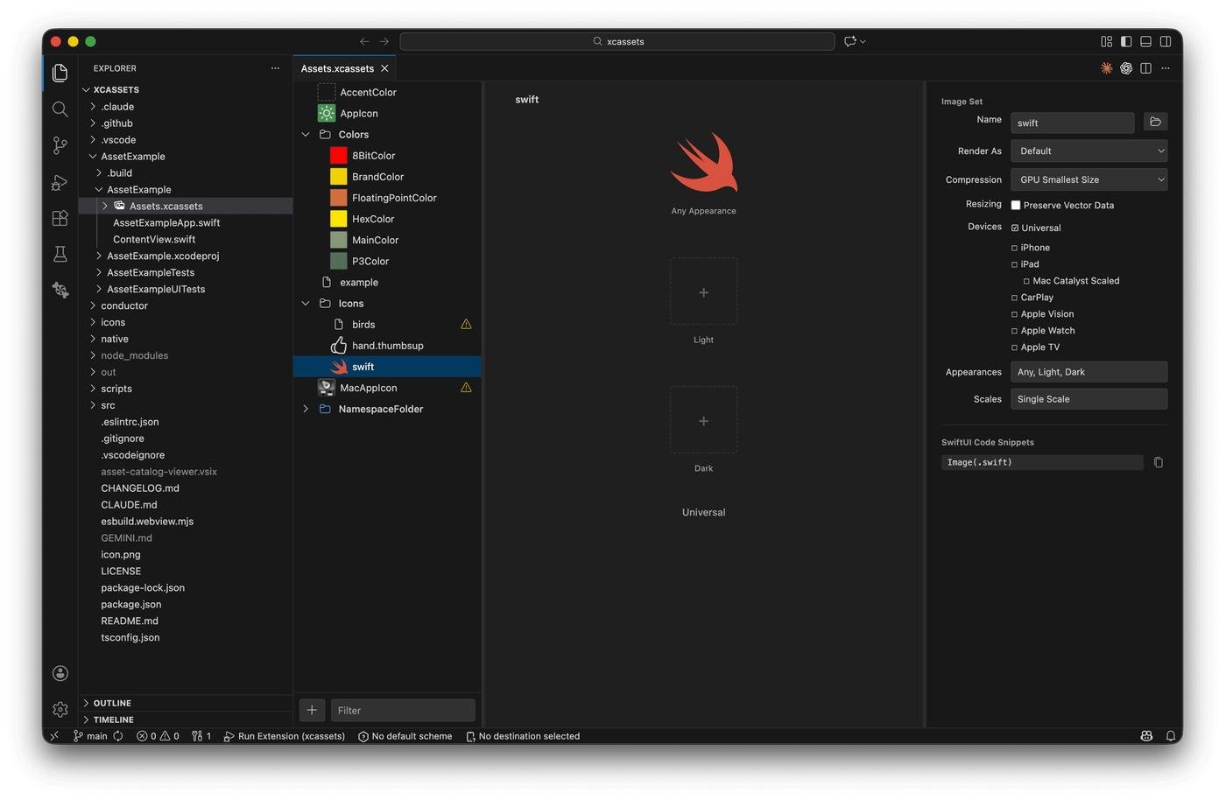Click the plus button to add asset
1226x800 pixels.
click(x=312, y=710)
